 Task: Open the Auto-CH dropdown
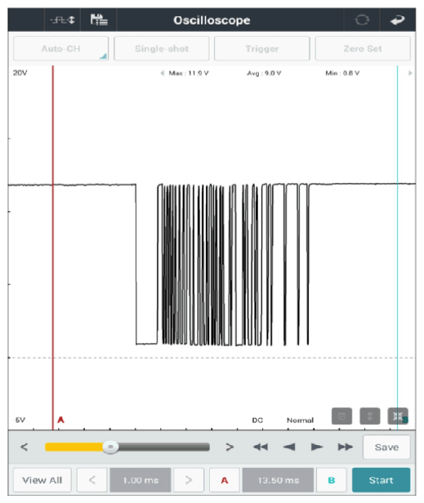pos(61,49)
